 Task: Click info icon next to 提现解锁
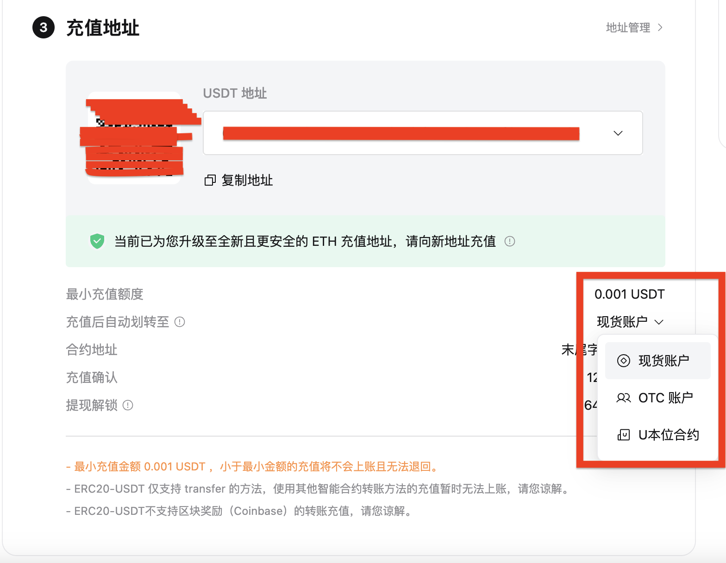128,405
